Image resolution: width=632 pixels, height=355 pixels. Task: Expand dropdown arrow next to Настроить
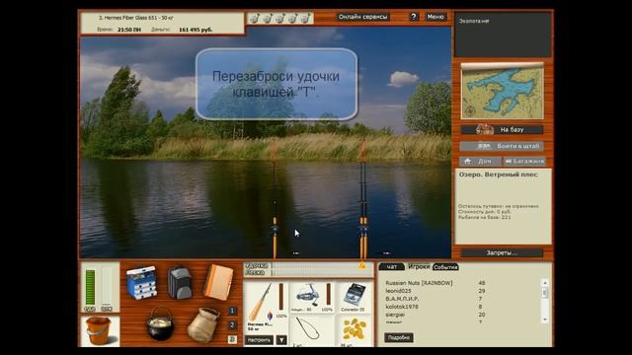tap(281, 340)
